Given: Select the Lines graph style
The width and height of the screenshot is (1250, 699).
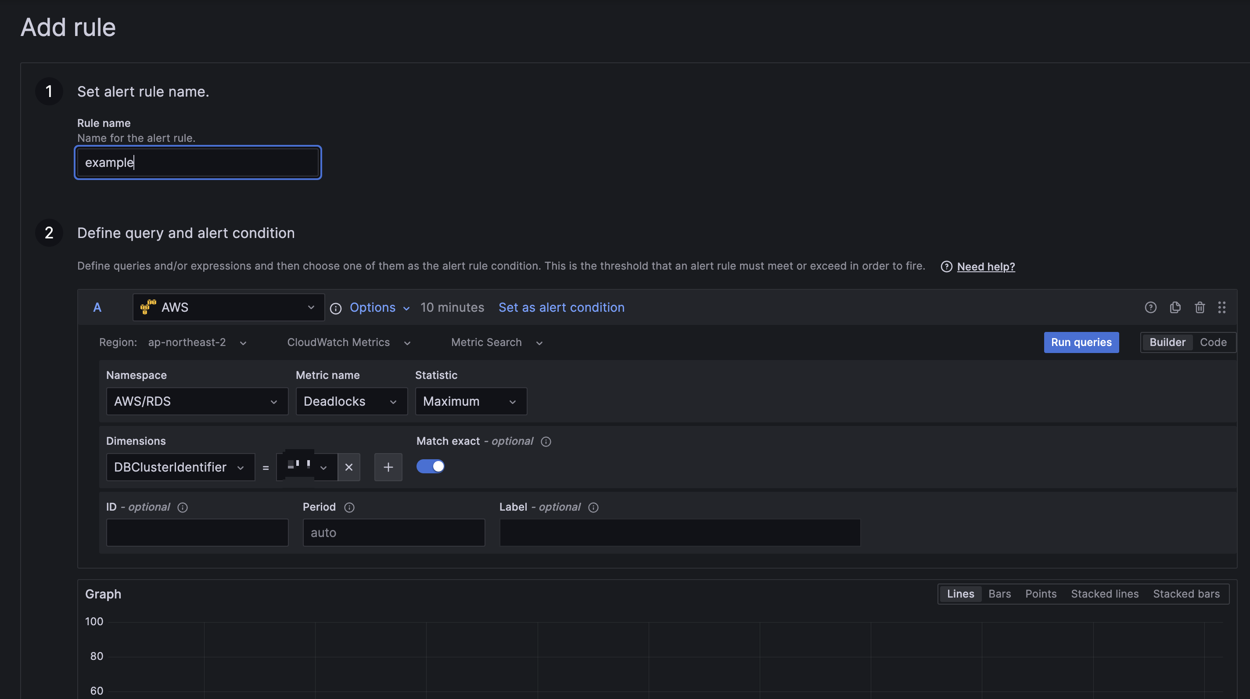Looking at the screenshot, I should tap(960, 594).
